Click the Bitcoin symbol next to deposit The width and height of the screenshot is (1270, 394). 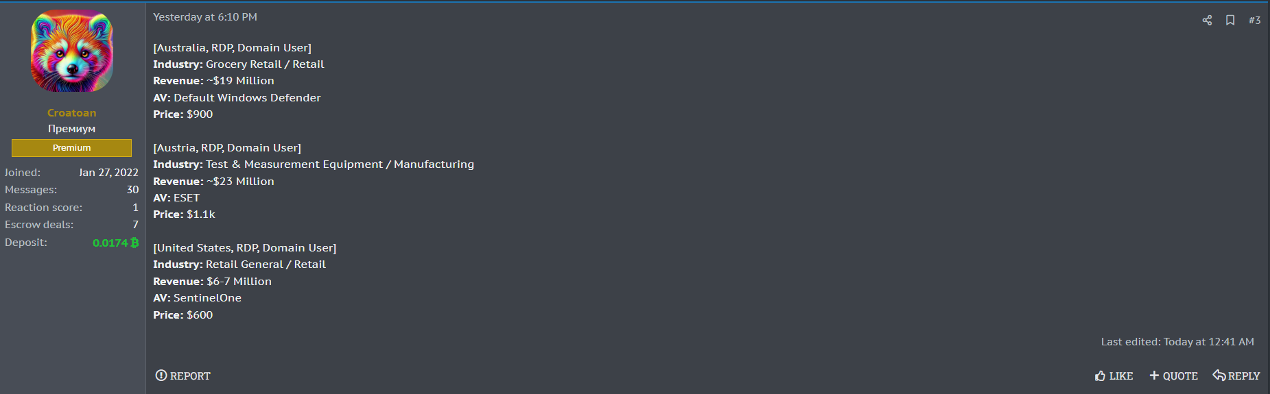pos(134,243)
